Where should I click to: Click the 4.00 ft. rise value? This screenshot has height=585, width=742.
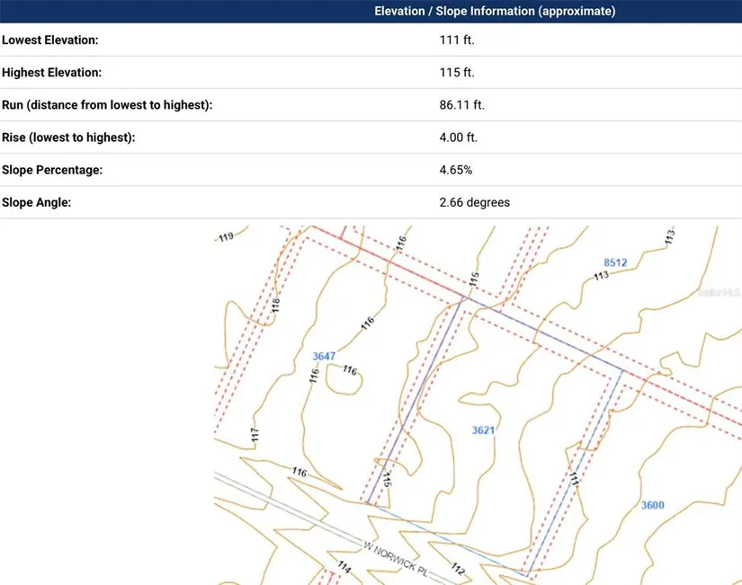tap(458, 137)
